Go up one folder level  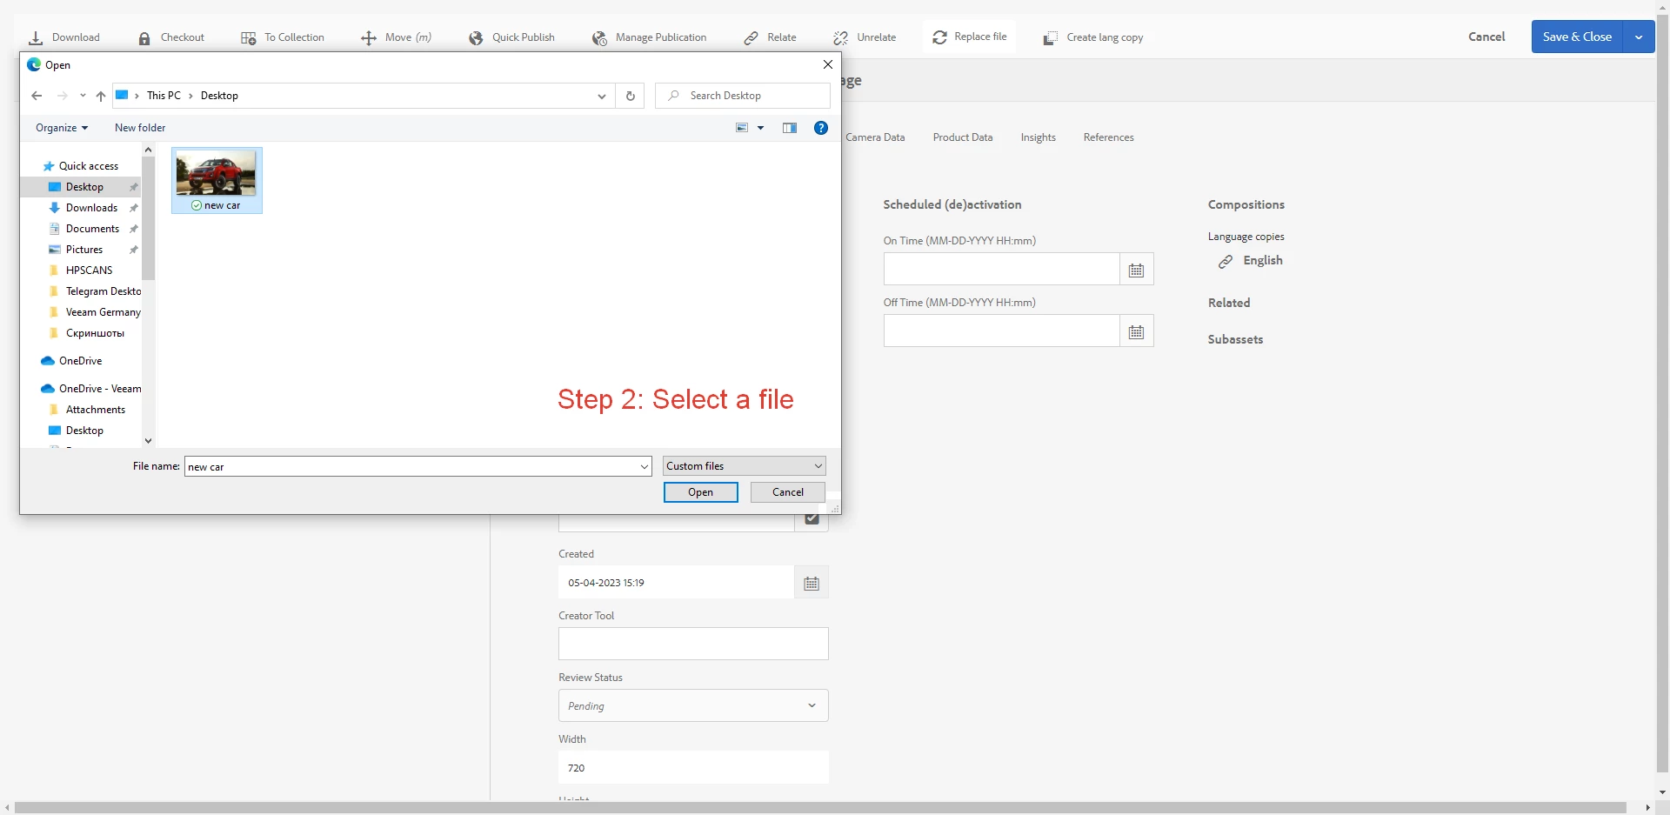(101, 96)
